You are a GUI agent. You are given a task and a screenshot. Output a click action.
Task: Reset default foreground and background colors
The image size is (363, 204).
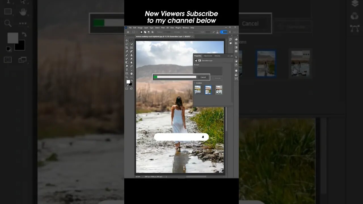127,85
